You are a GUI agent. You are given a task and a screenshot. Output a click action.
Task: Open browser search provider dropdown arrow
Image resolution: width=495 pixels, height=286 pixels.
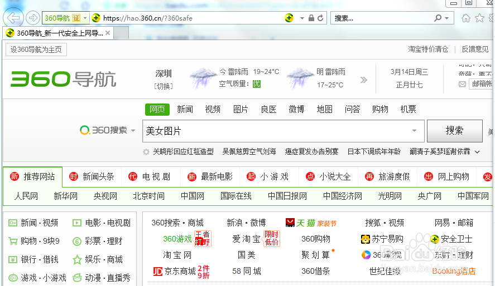pyautogui.click(x=446, y=18)
